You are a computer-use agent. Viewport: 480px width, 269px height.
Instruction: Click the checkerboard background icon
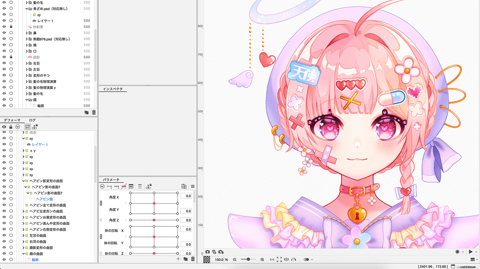pyautogui.click(x=207, y=259)
